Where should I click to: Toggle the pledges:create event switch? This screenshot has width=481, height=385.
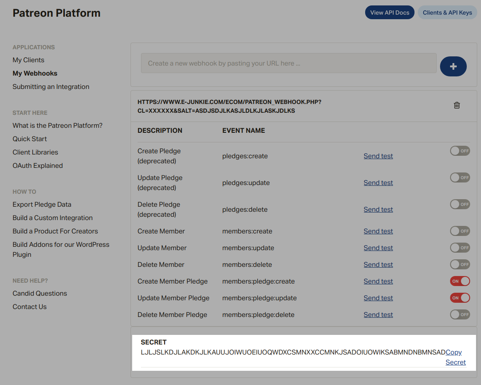coord(460,151)
